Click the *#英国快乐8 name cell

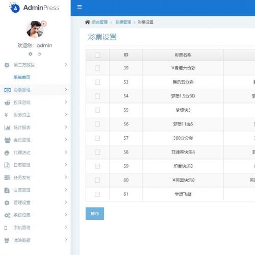point(183,180)
